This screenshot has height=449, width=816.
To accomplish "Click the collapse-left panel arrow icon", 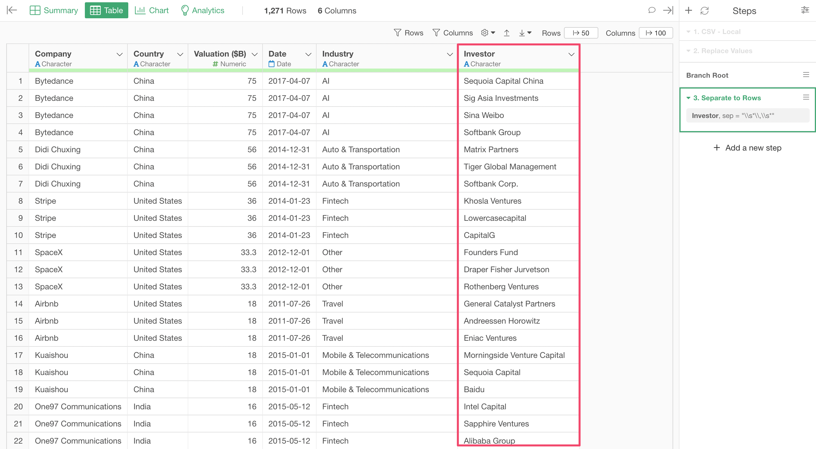I will [x=11, y=11].
